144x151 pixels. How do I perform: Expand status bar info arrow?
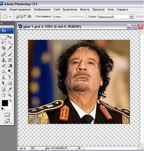pyautogui.click(x=79, y=148)
